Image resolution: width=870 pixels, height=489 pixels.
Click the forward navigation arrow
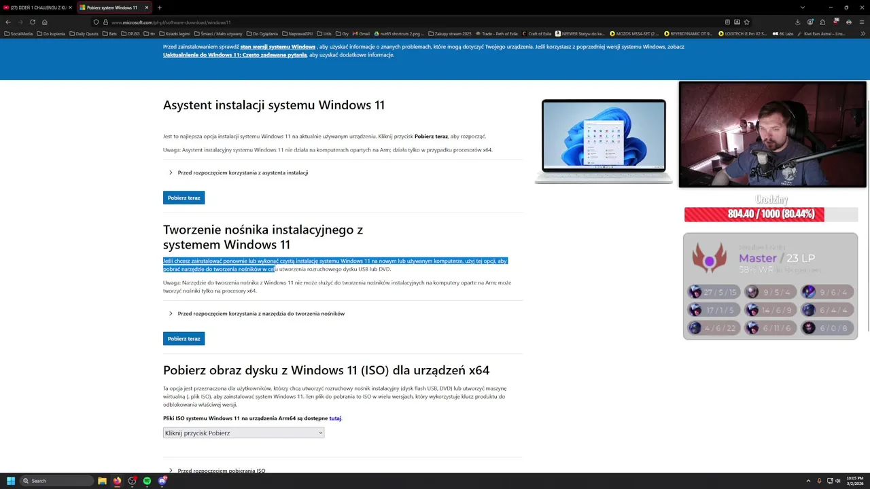tap(20, 22)
